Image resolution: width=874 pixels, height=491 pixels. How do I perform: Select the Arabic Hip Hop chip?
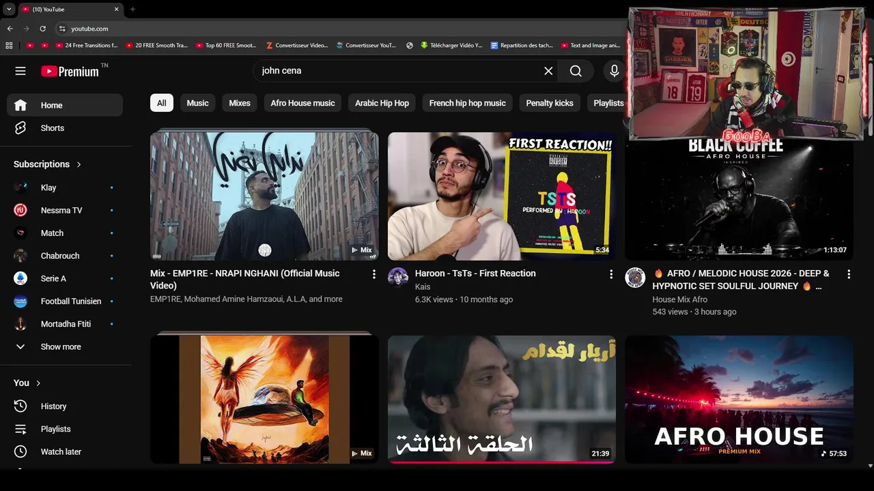382,103
